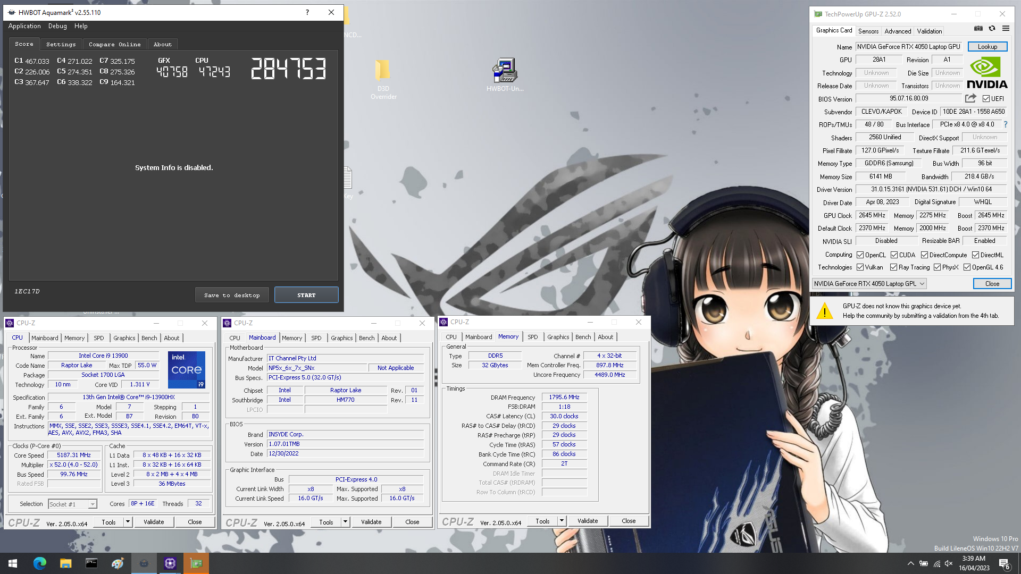Switch to GPU-Z via the taskbar icon

(x=196, y=563)
